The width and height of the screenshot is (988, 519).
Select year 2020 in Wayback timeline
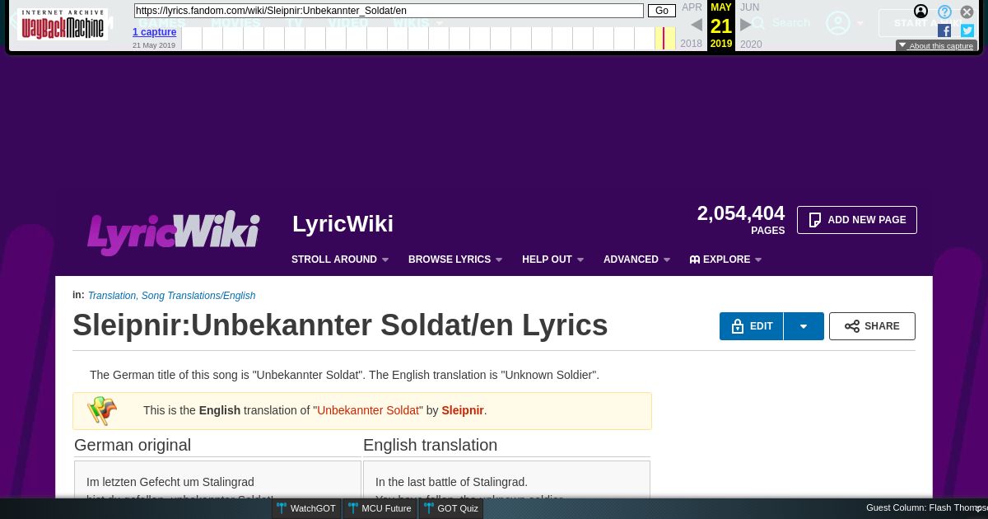point(751,44)
